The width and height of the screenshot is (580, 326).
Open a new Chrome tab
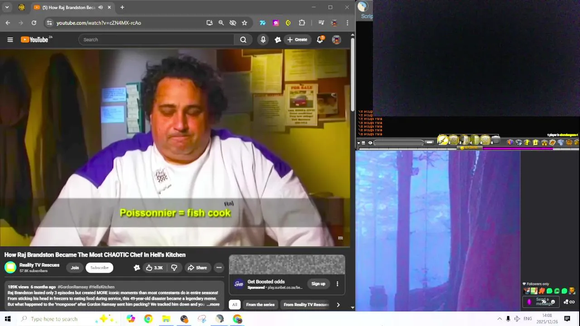122,7
